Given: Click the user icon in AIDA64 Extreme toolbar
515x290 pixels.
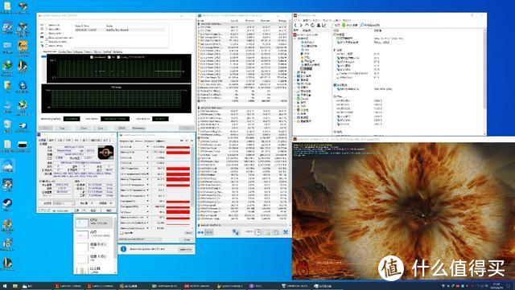Looking at the screenshot, I should 319,25.
